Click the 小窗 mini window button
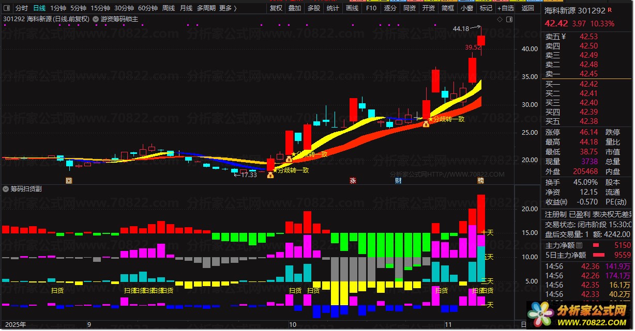This screenshot has width=635, height=331. click(x=467, y=8)
